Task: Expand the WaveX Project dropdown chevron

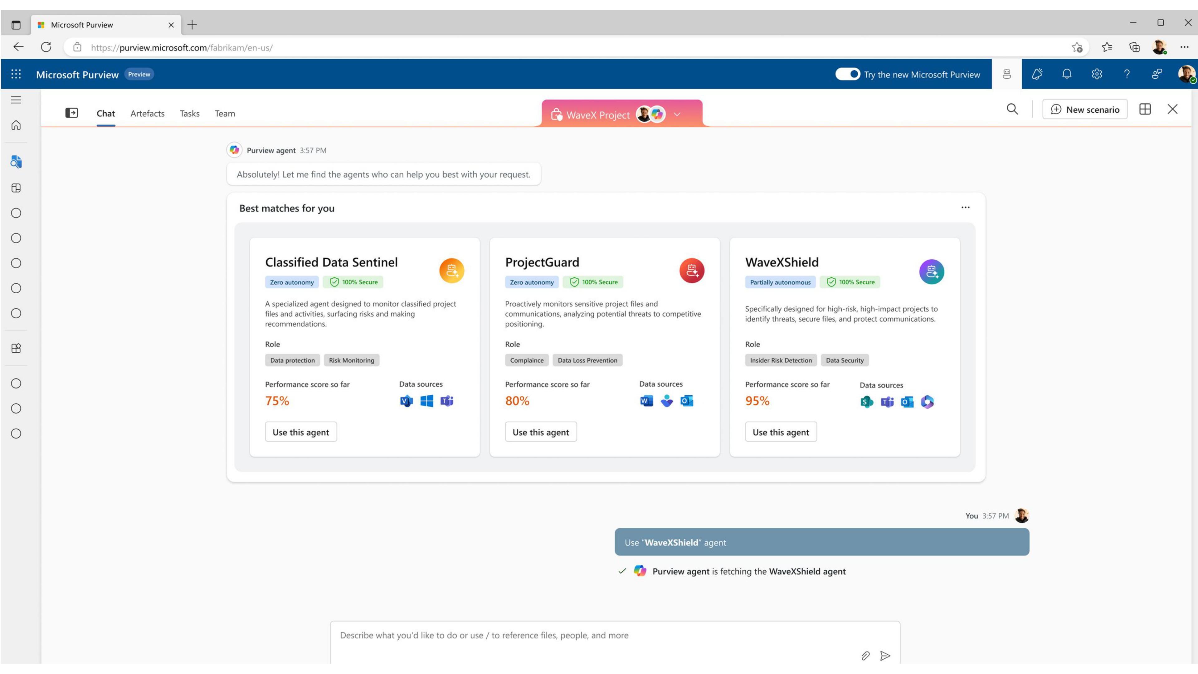Action: (x=677, y=115)
